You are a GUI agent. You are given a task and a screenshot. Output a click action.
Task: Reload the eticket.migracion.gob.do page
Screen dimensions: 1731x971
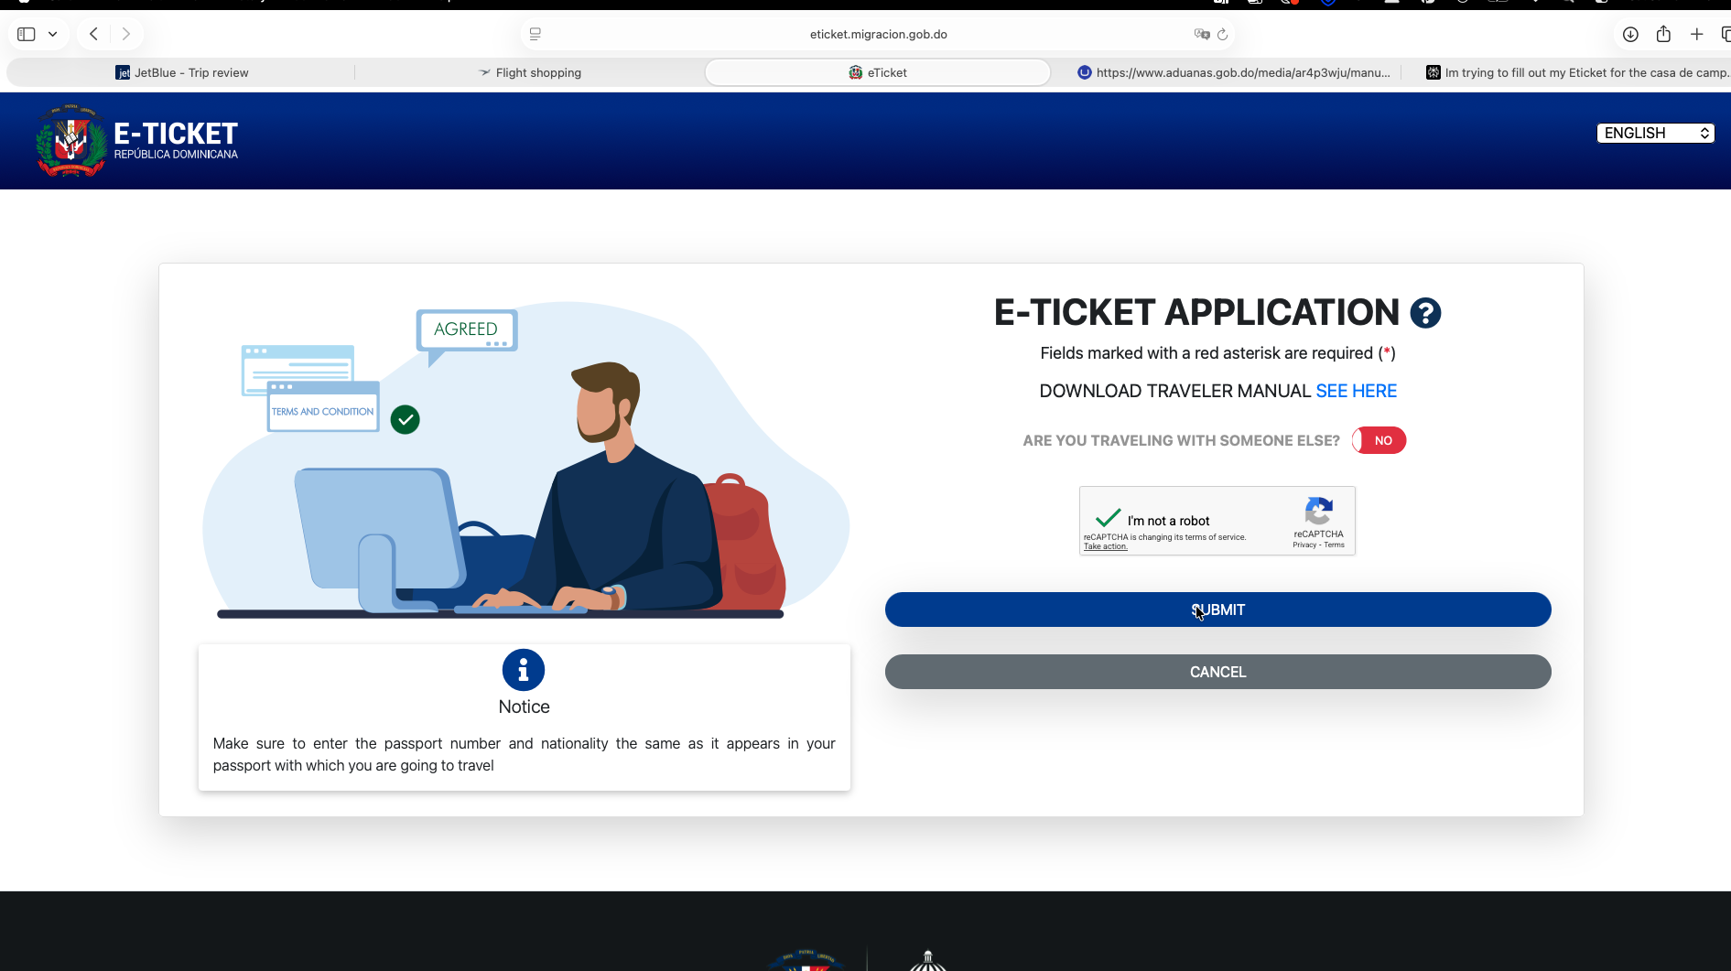pyautogui.click(x=1223, y=34)
